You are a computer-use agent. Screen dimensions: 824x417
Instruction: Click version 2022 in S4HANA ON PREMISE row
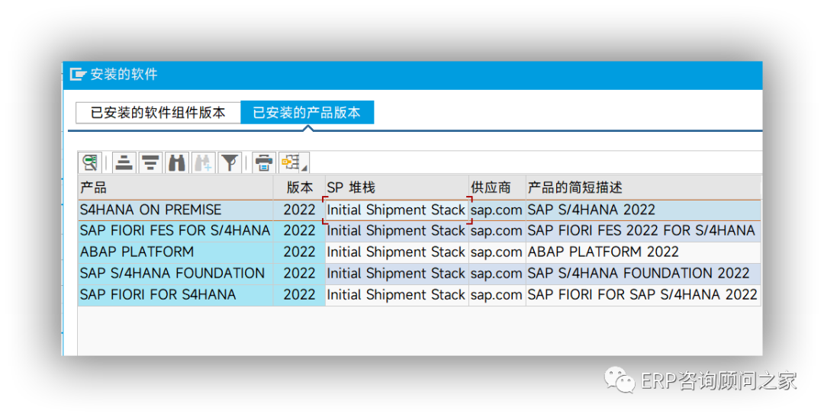pos(299,210)
